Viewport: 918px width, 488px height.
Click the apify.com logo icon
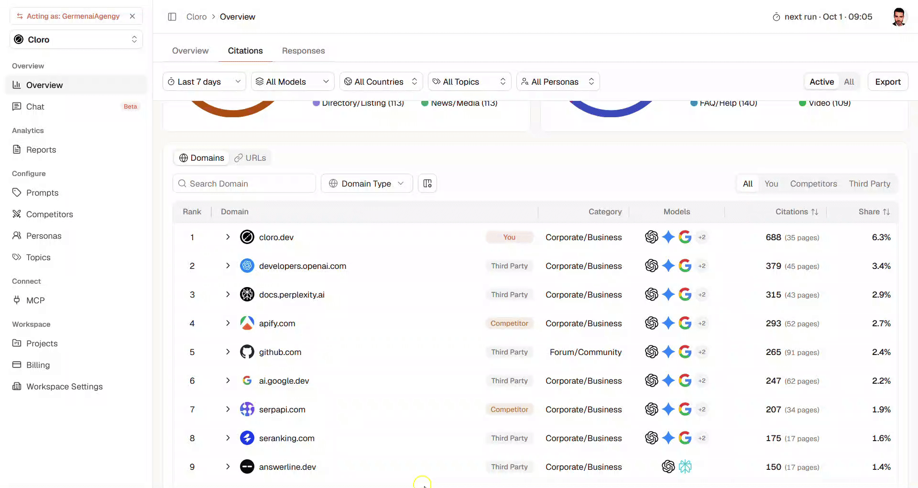click(x=247, y=323)
